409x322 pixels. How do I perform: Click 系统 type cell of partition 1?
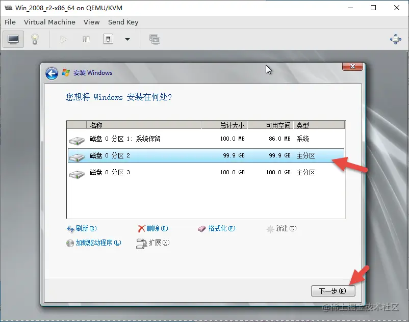click(302, 139)
